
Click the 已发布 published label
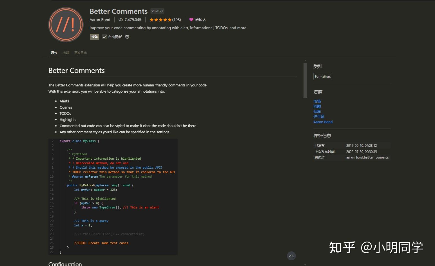click(320, 145)
